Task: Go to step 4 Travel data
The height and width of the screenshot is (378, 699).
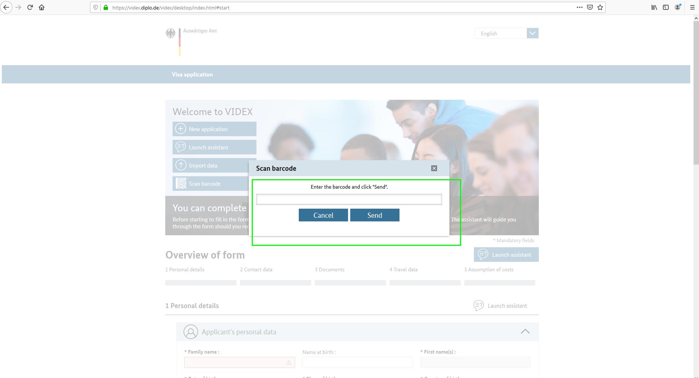Action: [x=403, y=269]
